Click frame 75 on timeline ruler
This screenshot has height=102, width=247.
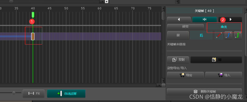coord(149,8)
